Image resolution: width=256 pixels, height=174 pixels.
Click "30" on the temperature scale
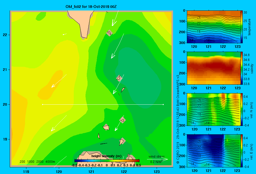pyautogui.click(x=245, y=12)
